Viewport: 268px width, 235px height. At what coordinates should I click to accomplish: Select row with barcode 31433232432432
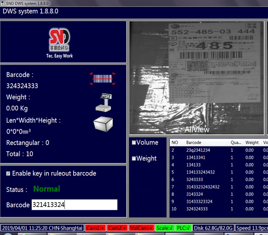pyautogui.click(x=202, y=187)
